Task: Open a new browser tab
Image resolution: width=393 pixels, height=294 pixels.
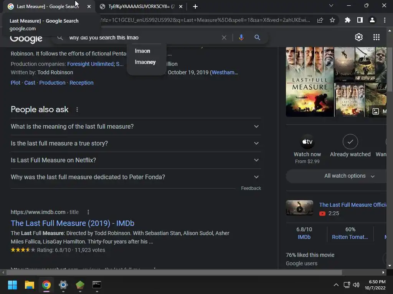Action: coord(195,7)
